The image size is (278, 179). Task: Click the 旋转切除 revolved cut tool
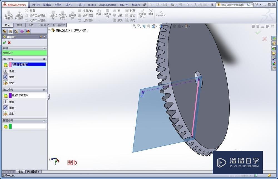pyautogui.click(x=73, y=15)
